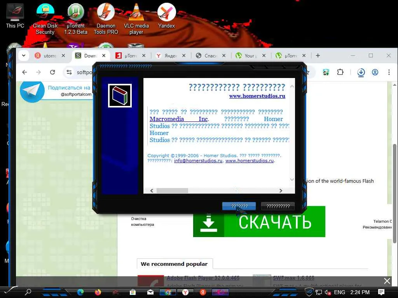Open www.homerstudios.ru header link

(x=257, y=96)
